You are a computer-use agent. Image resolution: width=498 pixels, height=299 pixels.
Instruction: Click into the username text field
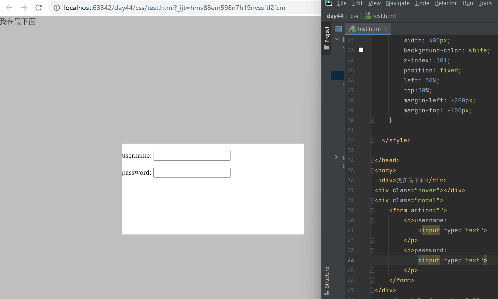click(x=192, y=156)
